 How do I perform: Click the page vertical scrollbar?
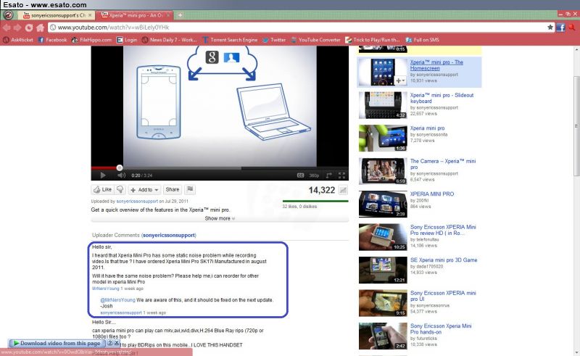(x=576, y=126)
